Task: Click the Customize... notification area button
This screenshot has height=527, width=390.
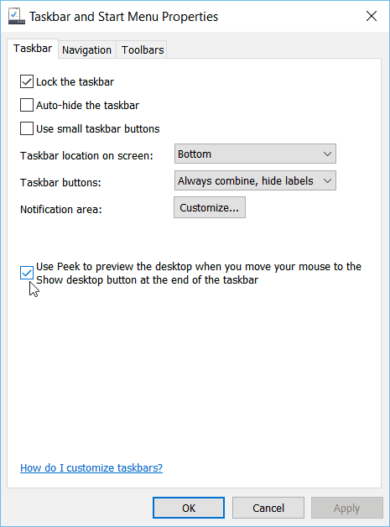Action: click(x=210, y=208)
